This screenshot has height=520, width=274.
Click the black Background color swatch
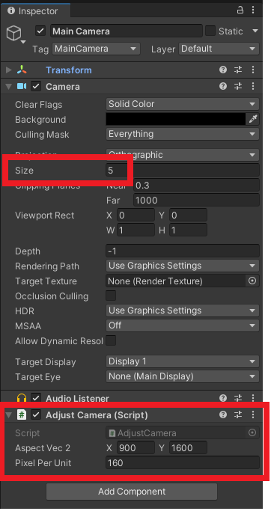pos(176,119)
